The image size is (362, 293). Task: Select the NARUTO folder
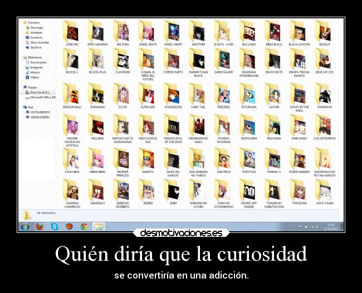tap(148, 161)
